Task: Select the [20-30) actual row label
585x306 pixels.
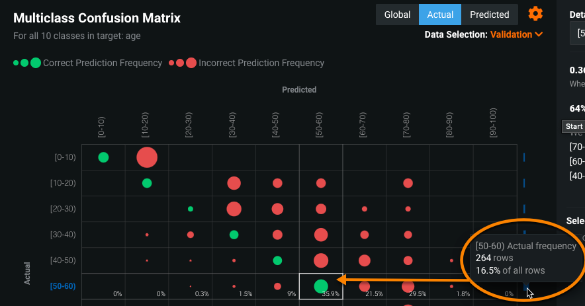Action: pyautogui.click(x=63, y=209)
